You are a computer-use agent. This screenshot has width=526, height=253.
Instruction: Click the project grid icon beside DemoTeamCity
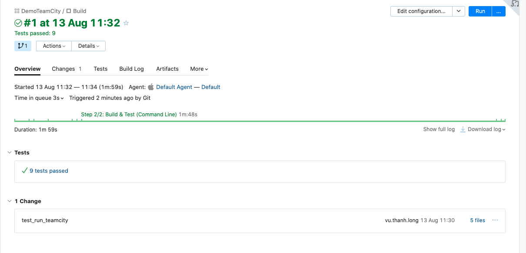tap(17, 11)
